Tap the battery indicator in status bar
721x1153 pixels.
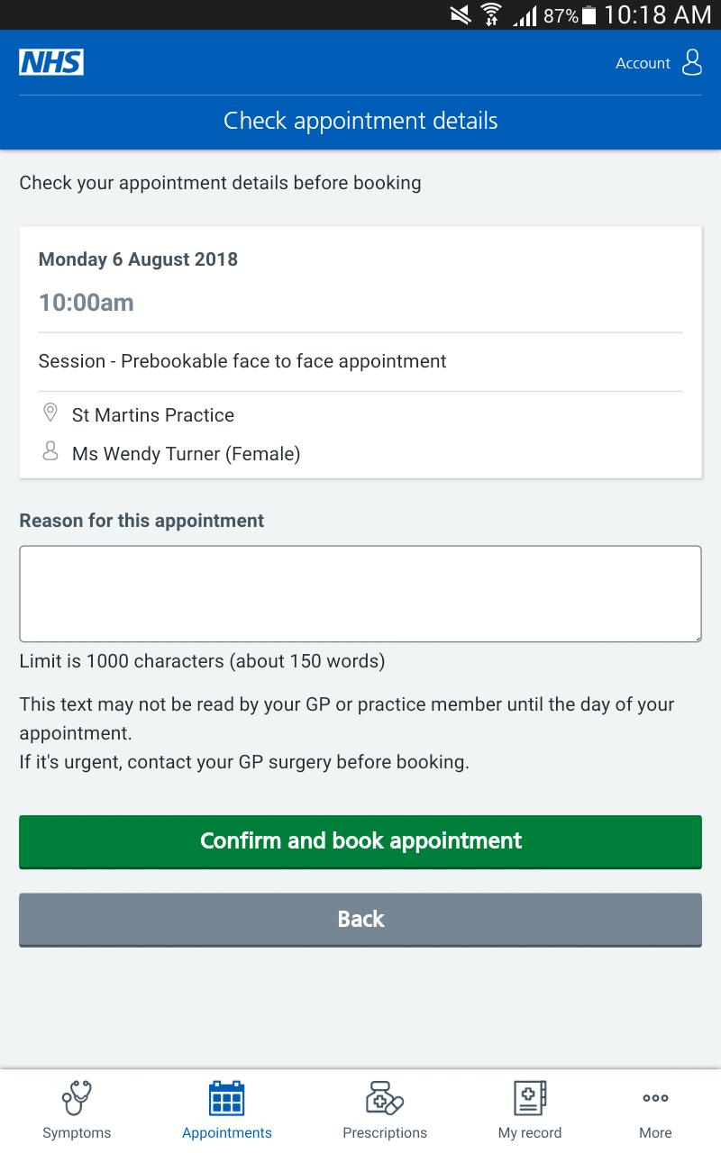pyautogui.click(x=589, y=15)
